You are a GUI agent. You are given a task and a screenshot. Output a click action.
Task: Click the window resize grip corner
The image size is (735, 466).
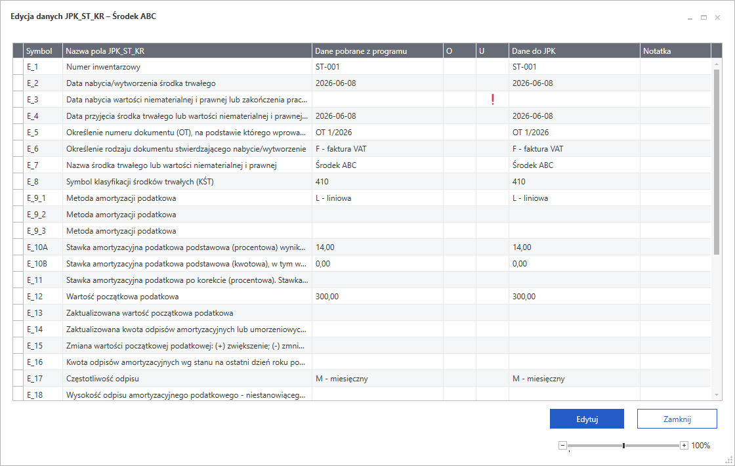pos(729,460)
